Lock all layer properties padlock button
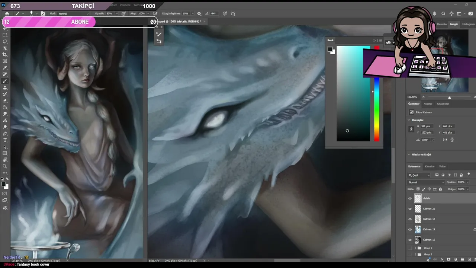The height and width of the screenshot is (268, 476). pyautogui.click(x=440, y=189)
